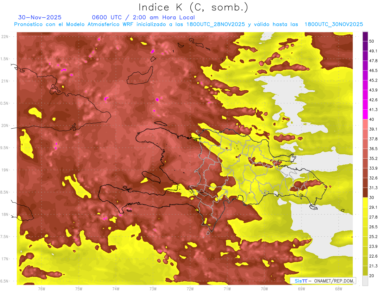Click the colorbar value label '25.2'
380x293 pixels.
[373, 237]
